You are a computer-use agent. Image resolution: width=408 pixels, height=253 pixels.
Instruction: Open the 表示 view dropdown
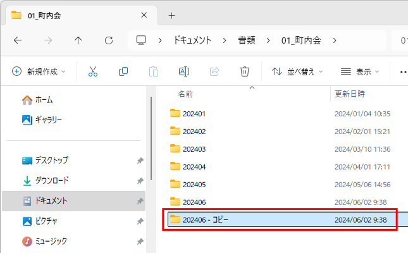coord(360,71)
